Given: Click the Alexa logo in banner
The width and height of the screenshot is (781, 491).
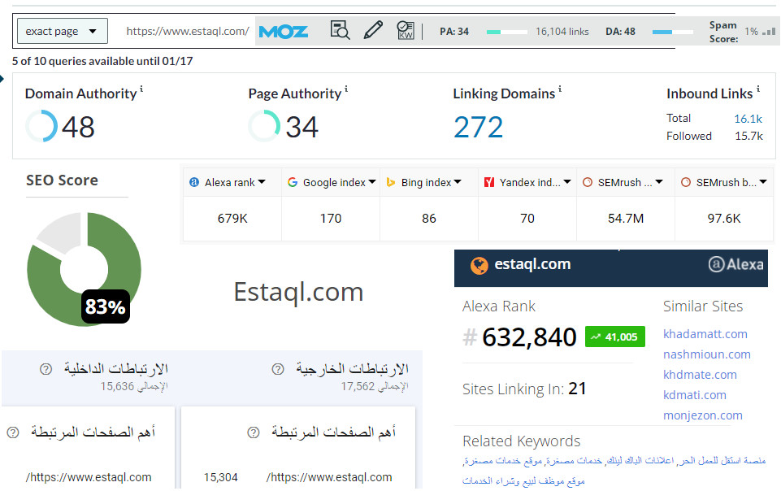Looking at the screenshot, I should pos(735,264).
